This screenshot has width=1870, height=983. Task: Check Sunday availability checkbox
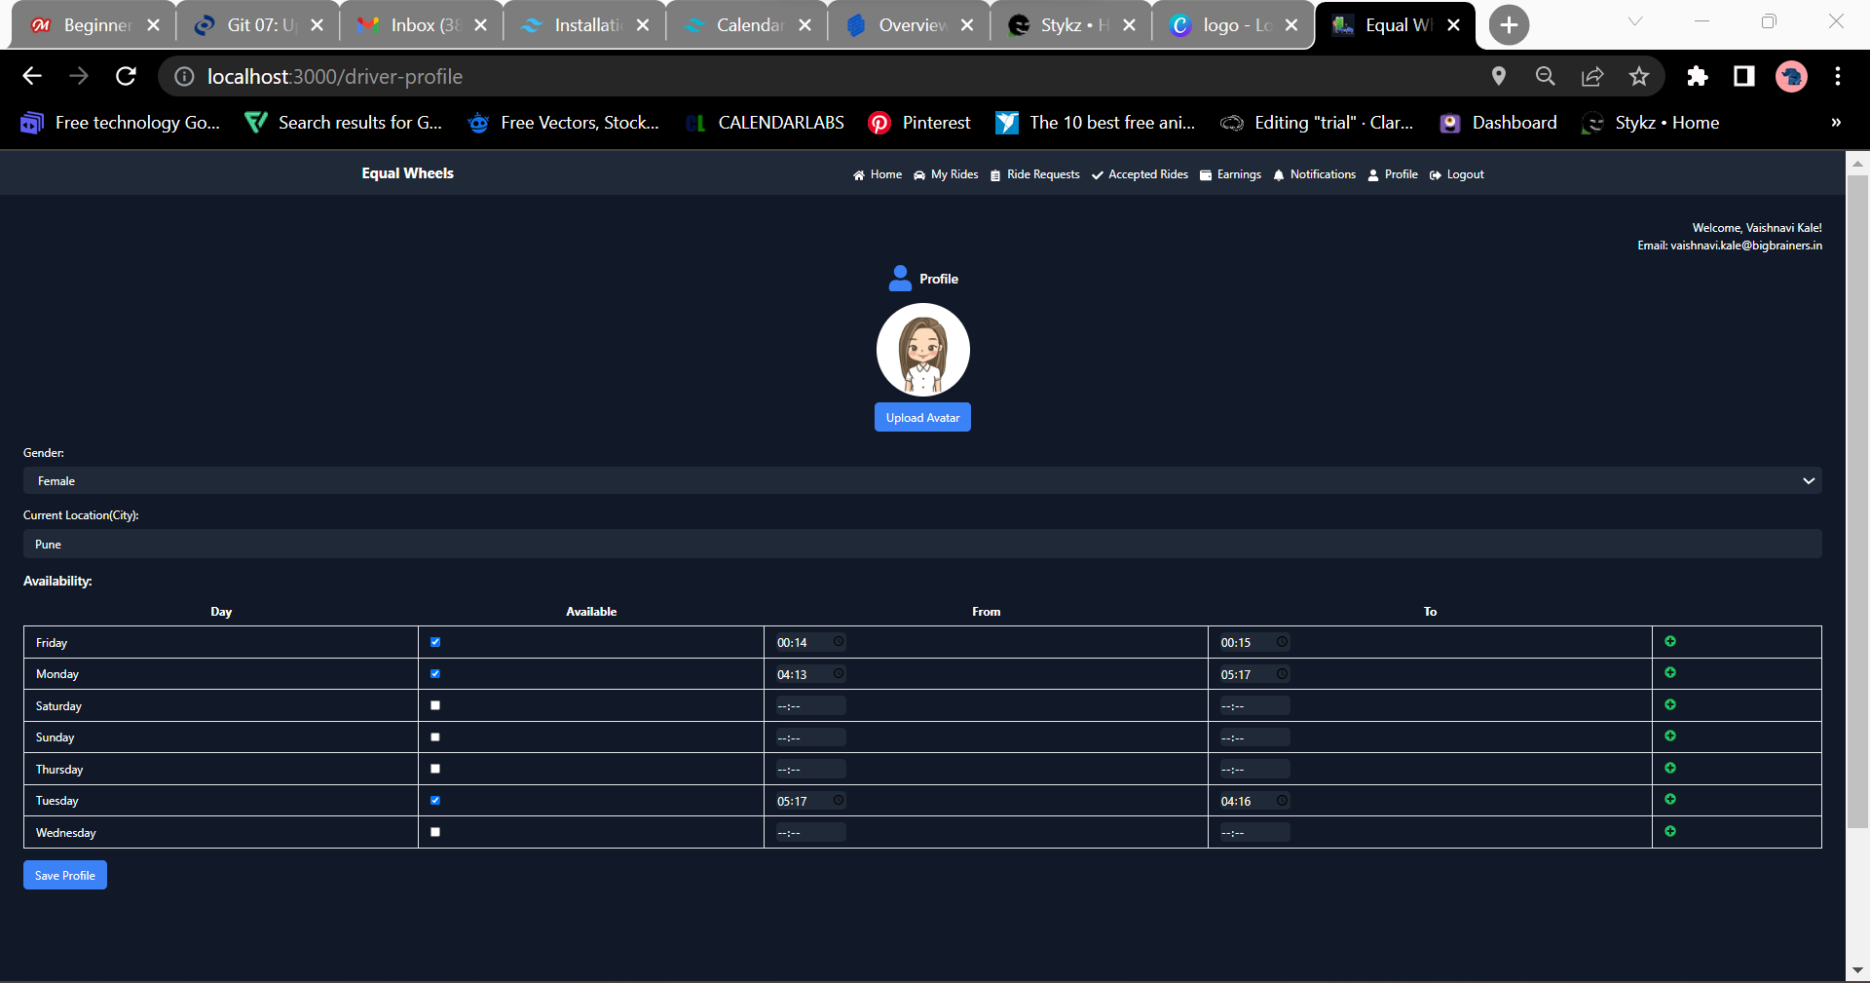pos(435,737)
